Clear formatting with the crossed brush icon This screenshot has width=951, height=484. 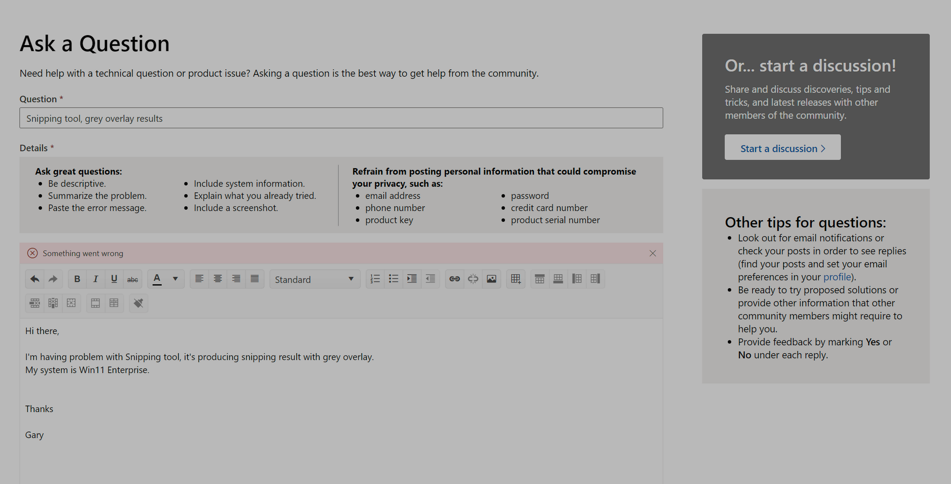[138, 303]
